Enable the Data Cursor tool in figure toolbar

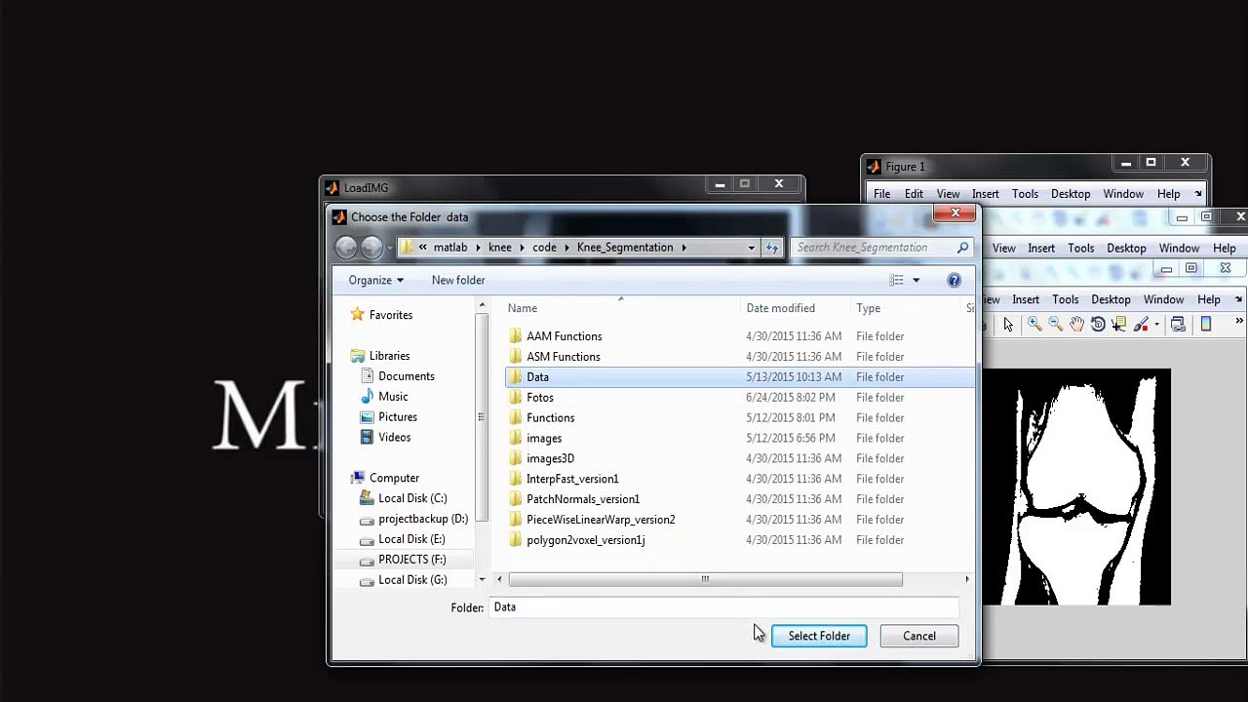(x=1118, y=325)
